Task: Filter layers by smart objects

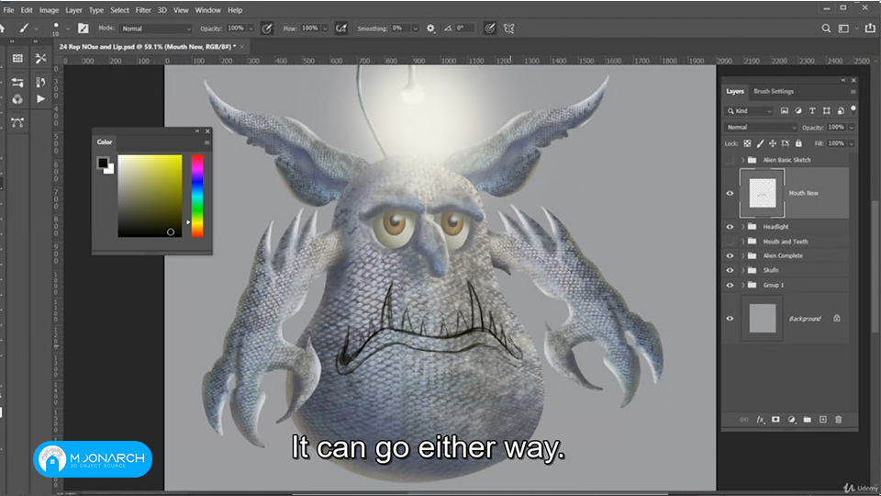Action: click(x=841, y=111)
